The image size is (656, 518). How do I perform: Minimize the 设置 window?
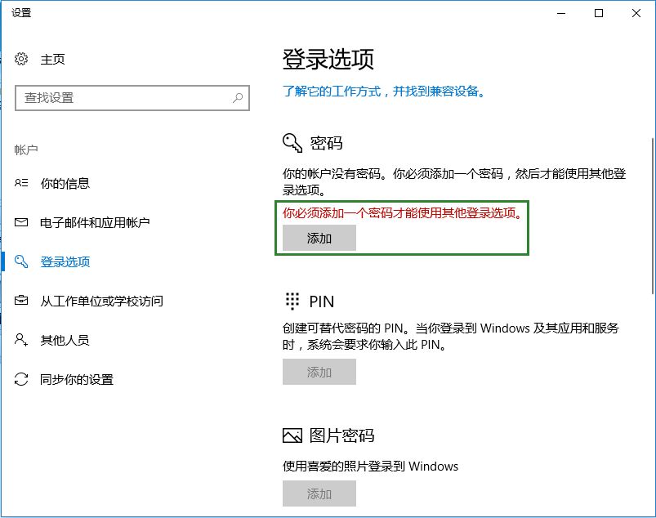click(x=561, y=13)
